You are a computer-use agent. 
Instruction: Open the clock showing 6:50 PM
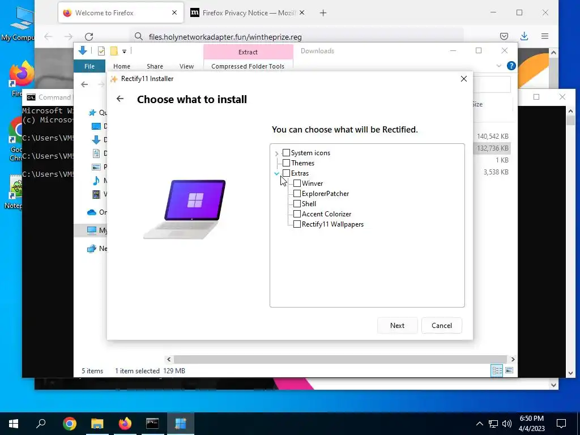click(531, 424)
